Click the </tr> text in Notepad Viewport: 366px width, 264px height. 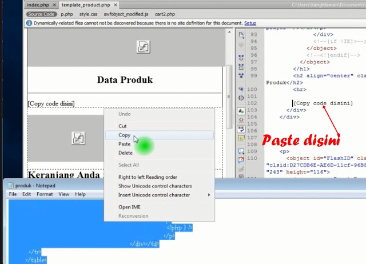35,252
